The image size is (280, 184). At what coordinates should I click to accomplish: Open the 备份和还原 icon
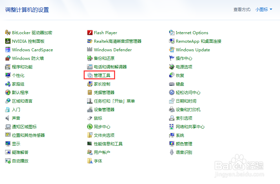point(90,58)
